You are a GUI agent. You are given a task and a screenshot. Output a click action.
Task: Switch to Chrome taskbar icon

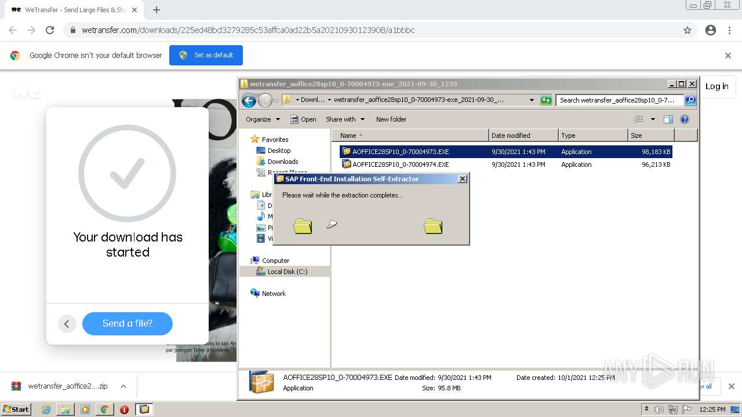pyautogui.click(x=104, y=409)
